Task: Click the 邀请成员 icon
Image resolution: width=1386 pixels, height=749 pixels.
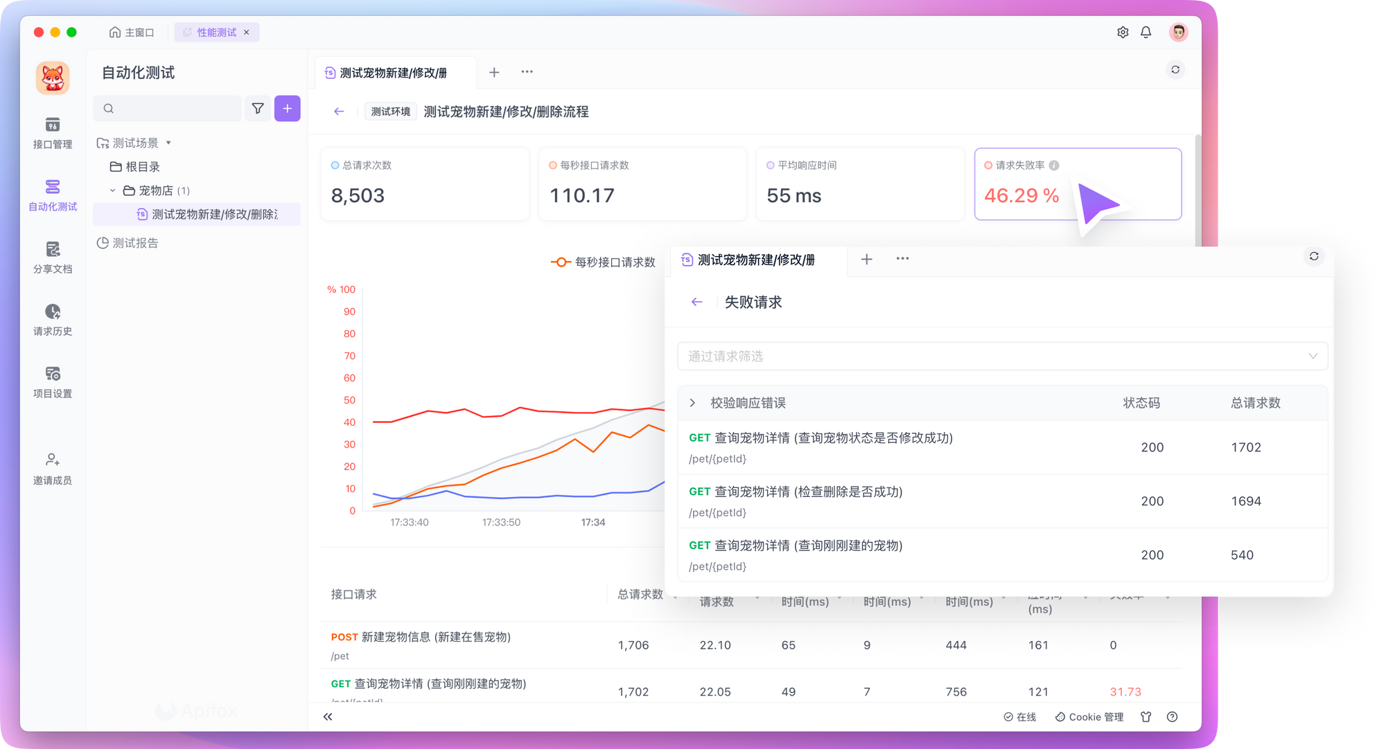Action: tap(52, 460)
